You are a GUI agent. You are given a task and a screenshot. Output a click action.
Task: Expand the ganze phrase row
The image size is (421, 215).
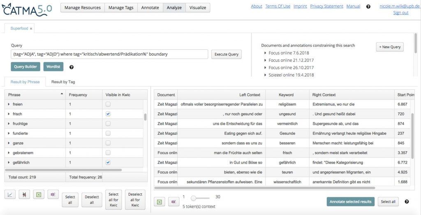click(9, 143)
